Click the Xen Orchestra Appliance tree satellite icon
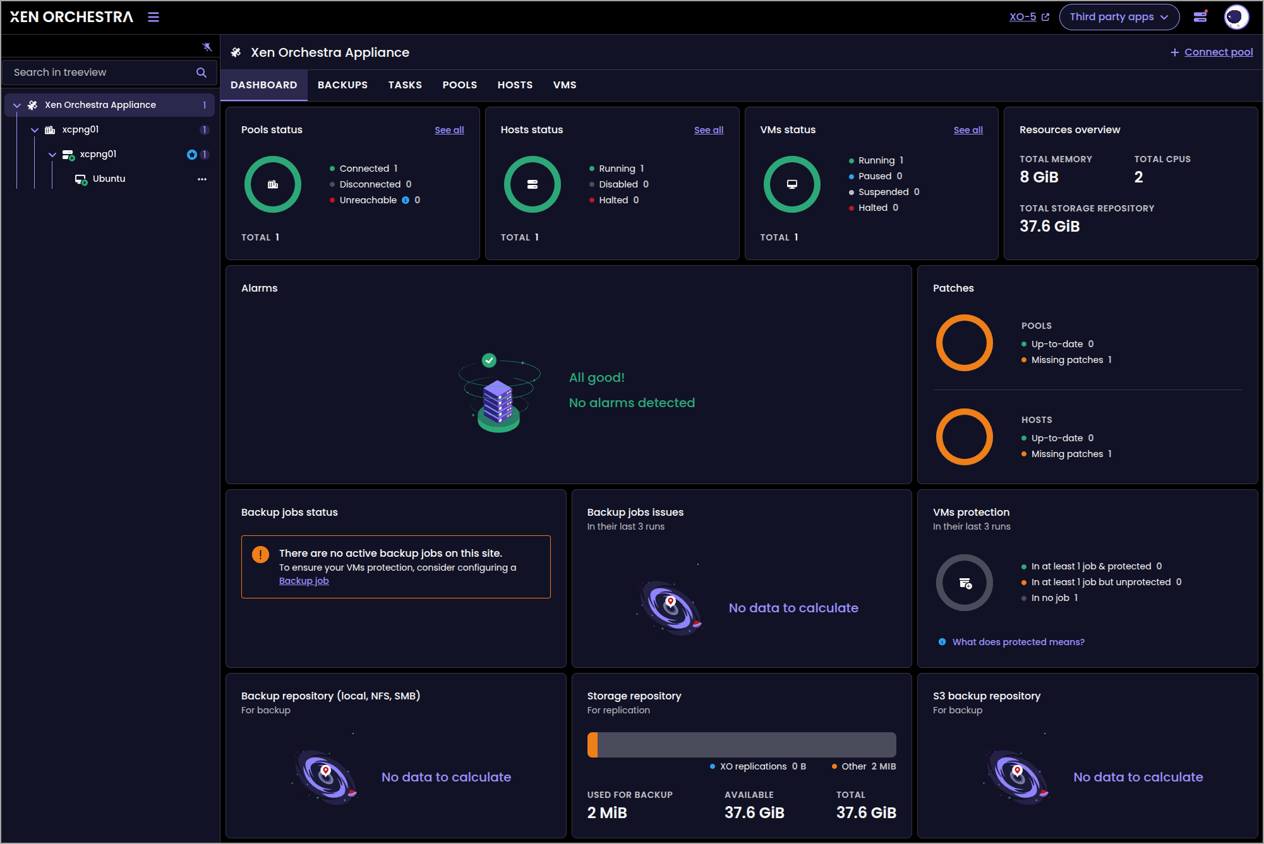The height and width of the screenshot is (844, 1264). [x=32, y=105]
